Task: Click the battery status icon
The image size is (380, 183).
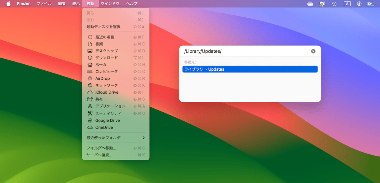Action: pos(371,4)
